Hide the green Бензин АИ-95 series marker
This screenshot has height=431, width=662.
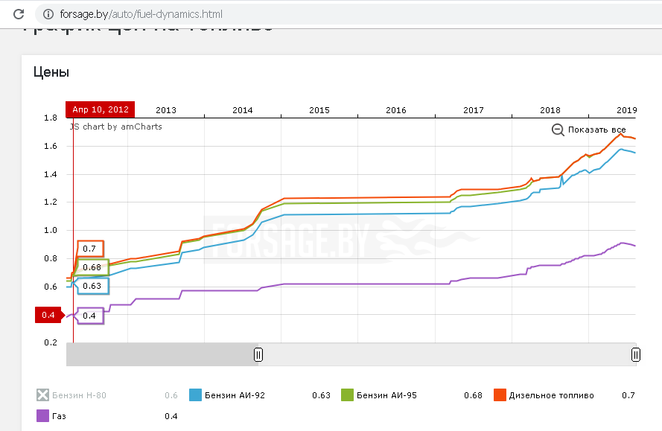click(347, 395)
